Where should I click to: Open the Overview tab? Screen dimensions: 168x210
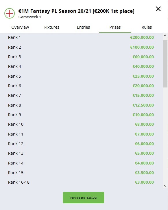click(20, 27)
